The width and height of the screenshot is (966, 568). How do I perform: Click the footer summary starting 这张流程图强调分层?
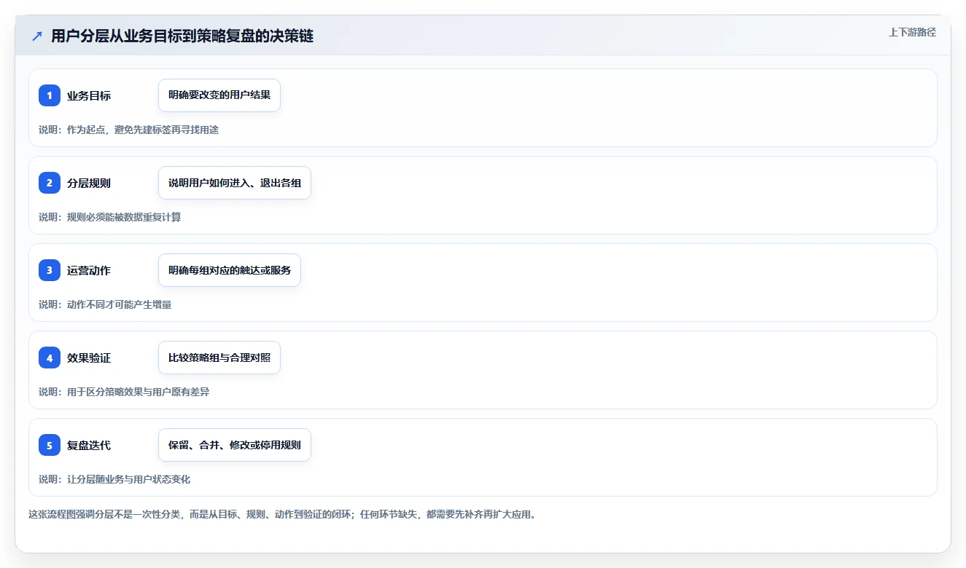point(282,514)
